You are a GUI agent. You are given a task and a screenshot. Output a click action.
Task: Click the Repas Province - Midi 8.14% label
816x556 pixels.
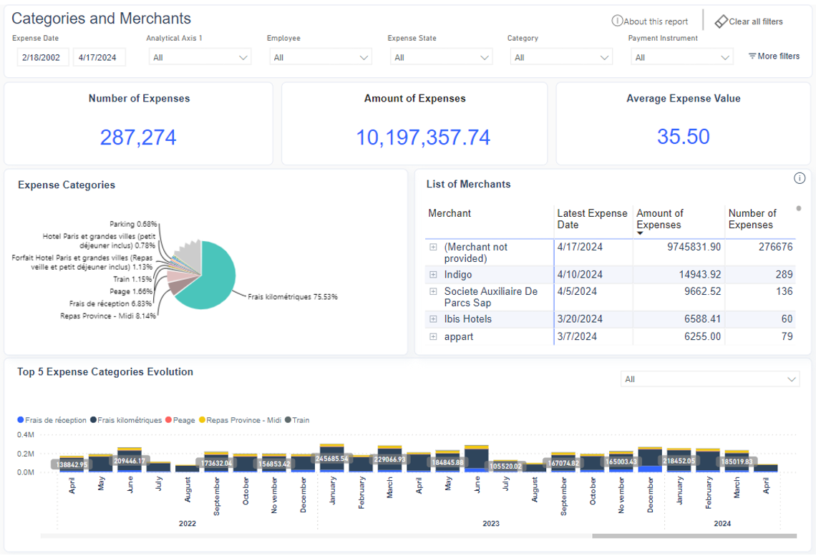click(107, 316)
